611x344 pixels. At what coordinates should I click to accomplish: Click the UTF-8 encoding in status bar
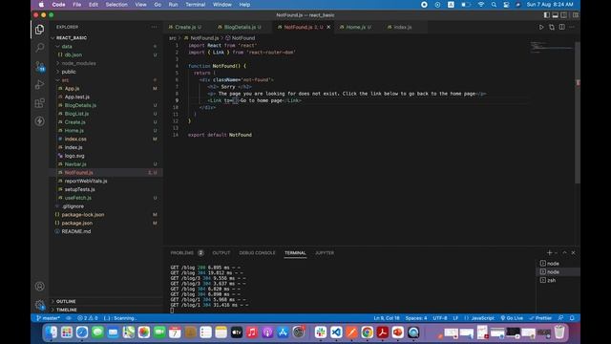[440, 318]
